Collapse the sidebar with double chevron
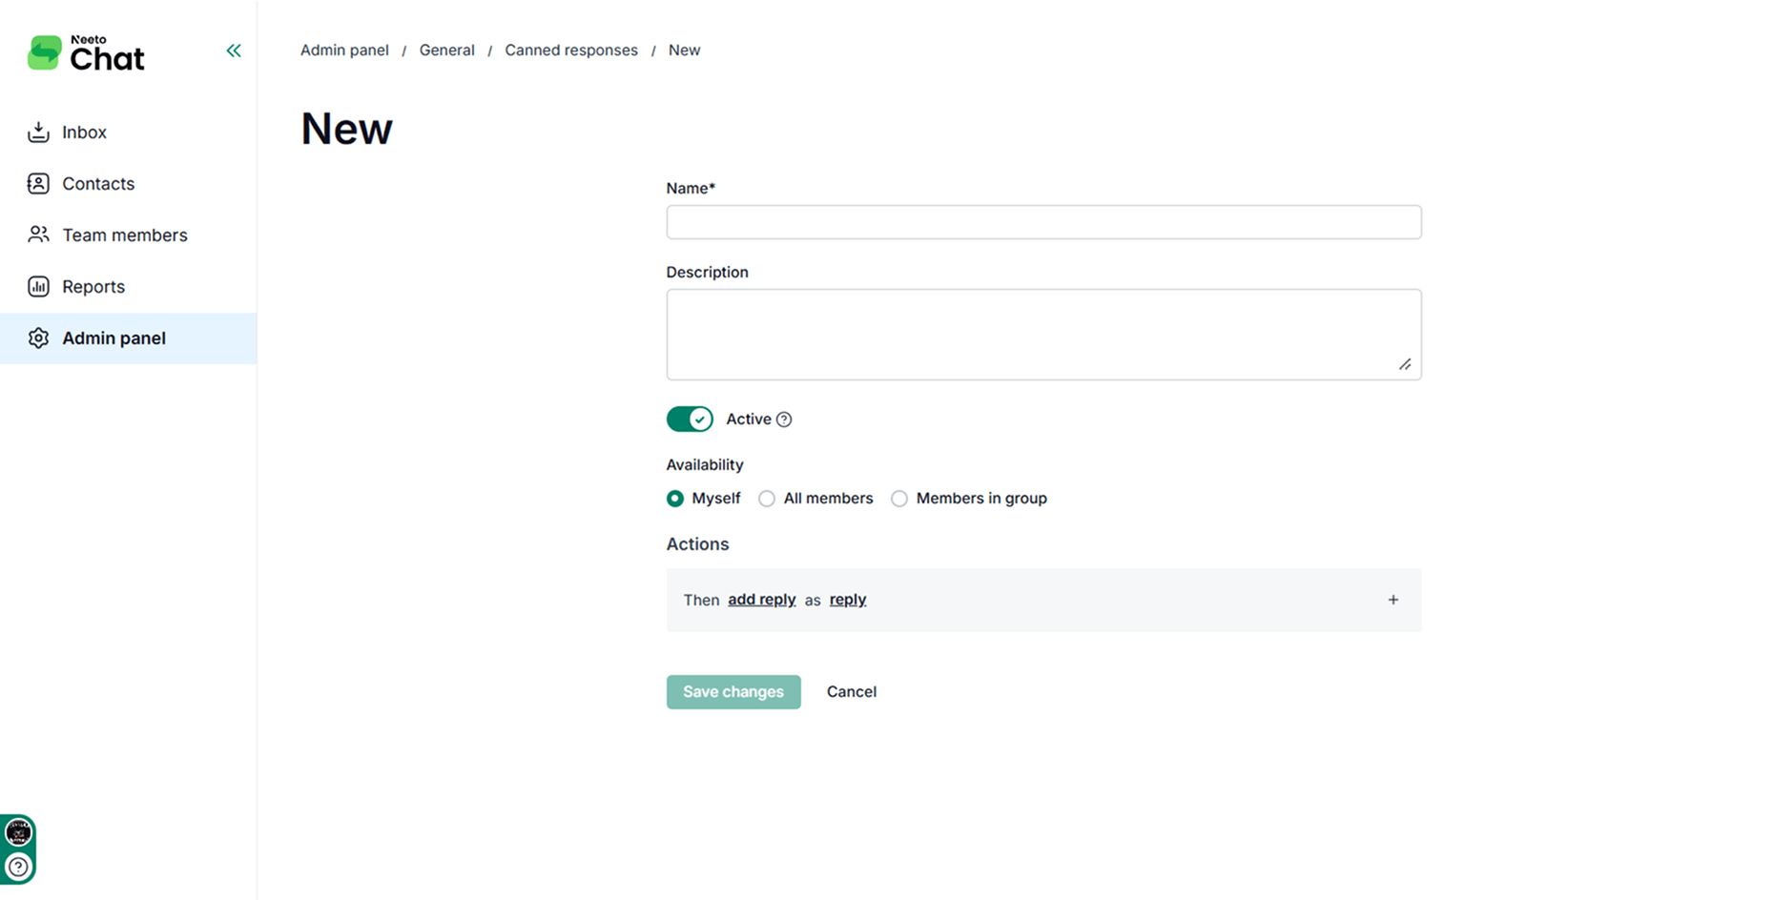The height and width of the screenshot is (900, 1775). click(x=234, y=51)
